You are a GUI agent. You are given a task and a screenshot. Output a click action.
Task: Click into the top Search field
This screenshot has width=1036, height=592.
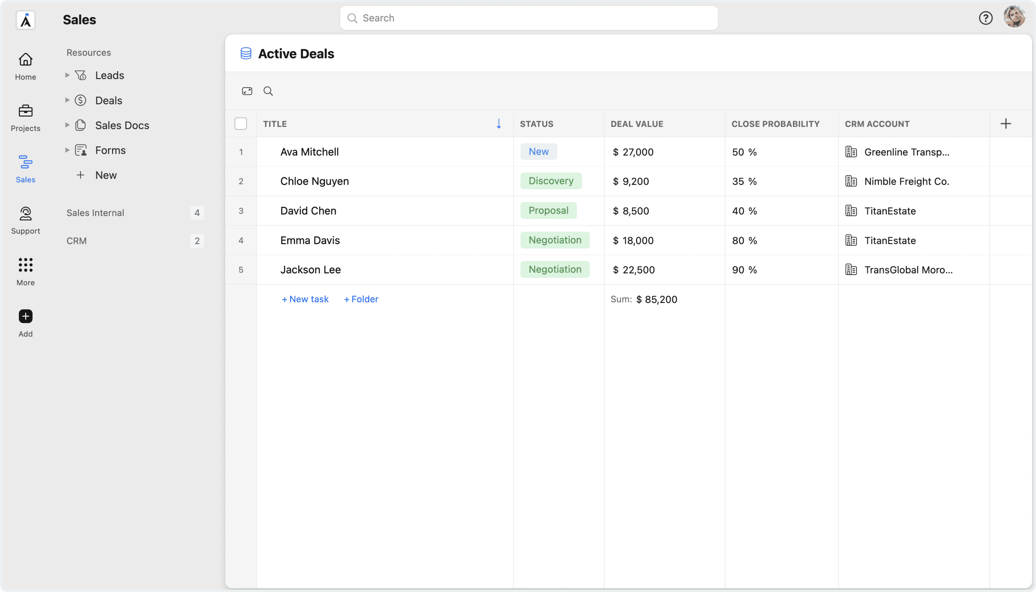click(529, 18)
